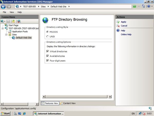Uncheck Virtual directories option
This screenshot has height=116, width=154.
click(47, 51)
